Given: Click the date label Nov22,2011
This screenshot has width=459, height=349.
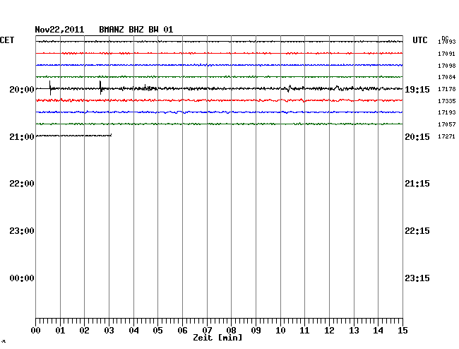Looking at the screenshot, I should (59, 30).
